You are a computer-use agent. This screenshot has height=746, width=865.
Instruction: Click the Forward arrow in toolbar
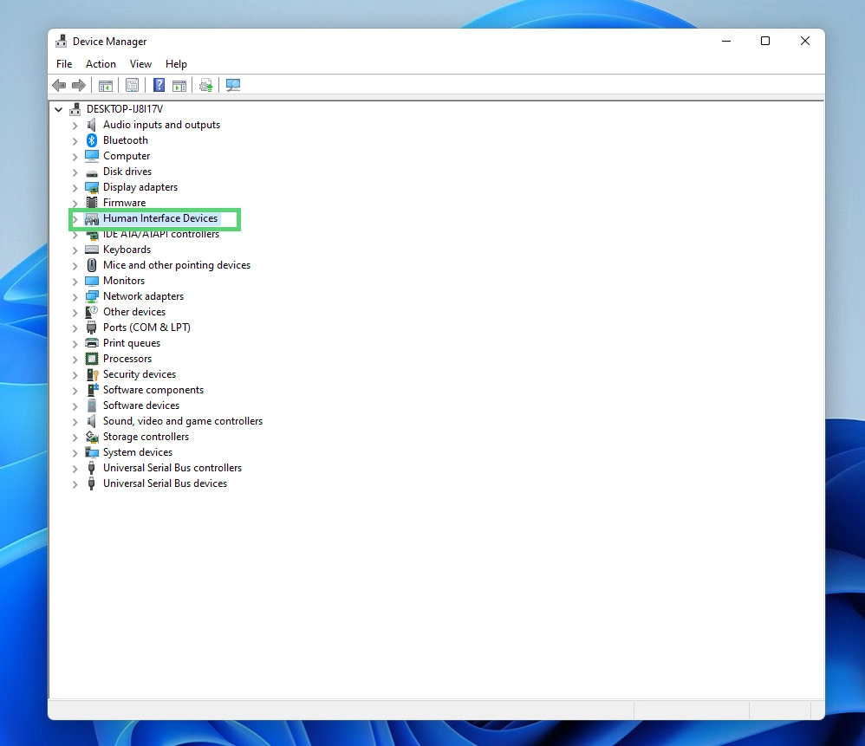(79, 85)
